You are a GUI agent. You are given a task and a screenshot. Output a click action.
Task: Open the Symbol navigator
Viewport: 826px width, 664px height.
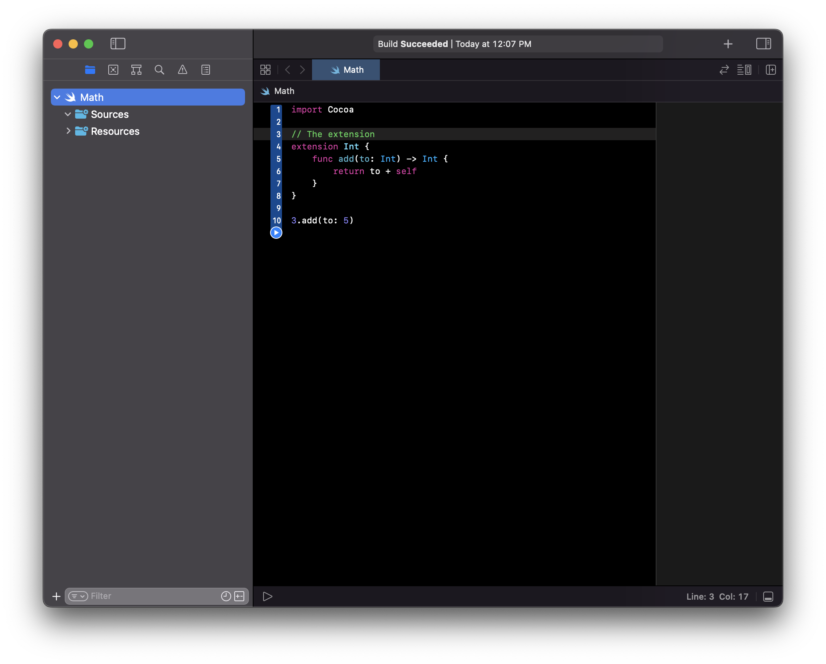coord(136,70)
